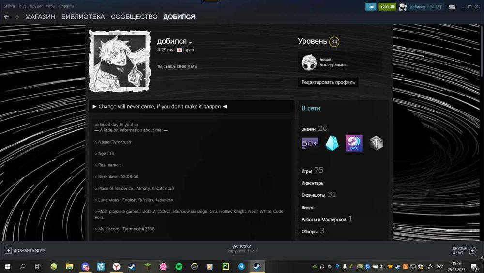This screenshot has width=484, height=273.
Task: Open Discord from the taskbar
Action: [85, 267]
